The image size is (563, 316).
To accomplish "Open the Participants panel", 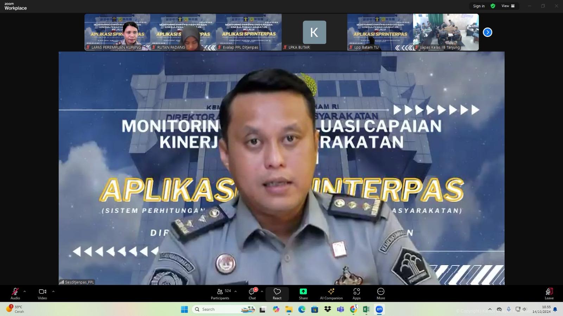I will click(x=220, y=294).
